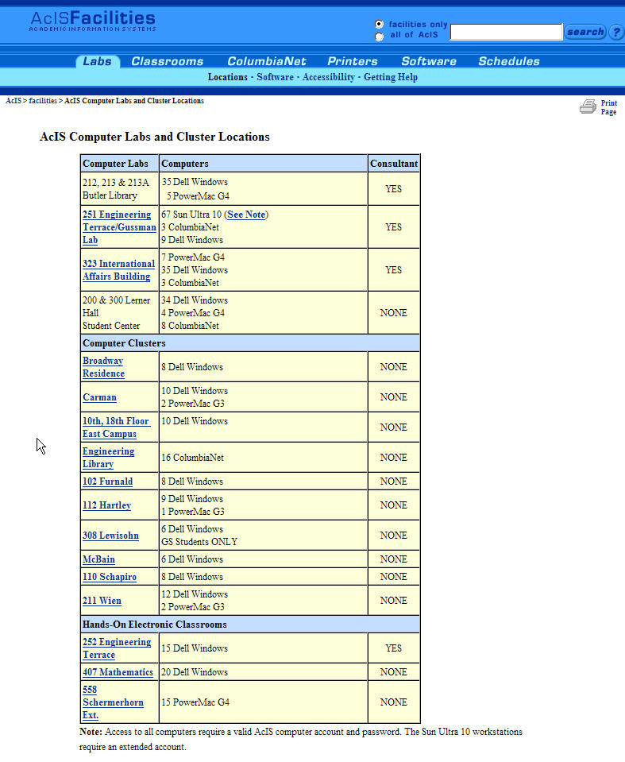Select the Locations submenu item
625x762 pixels.
point(228,77)
